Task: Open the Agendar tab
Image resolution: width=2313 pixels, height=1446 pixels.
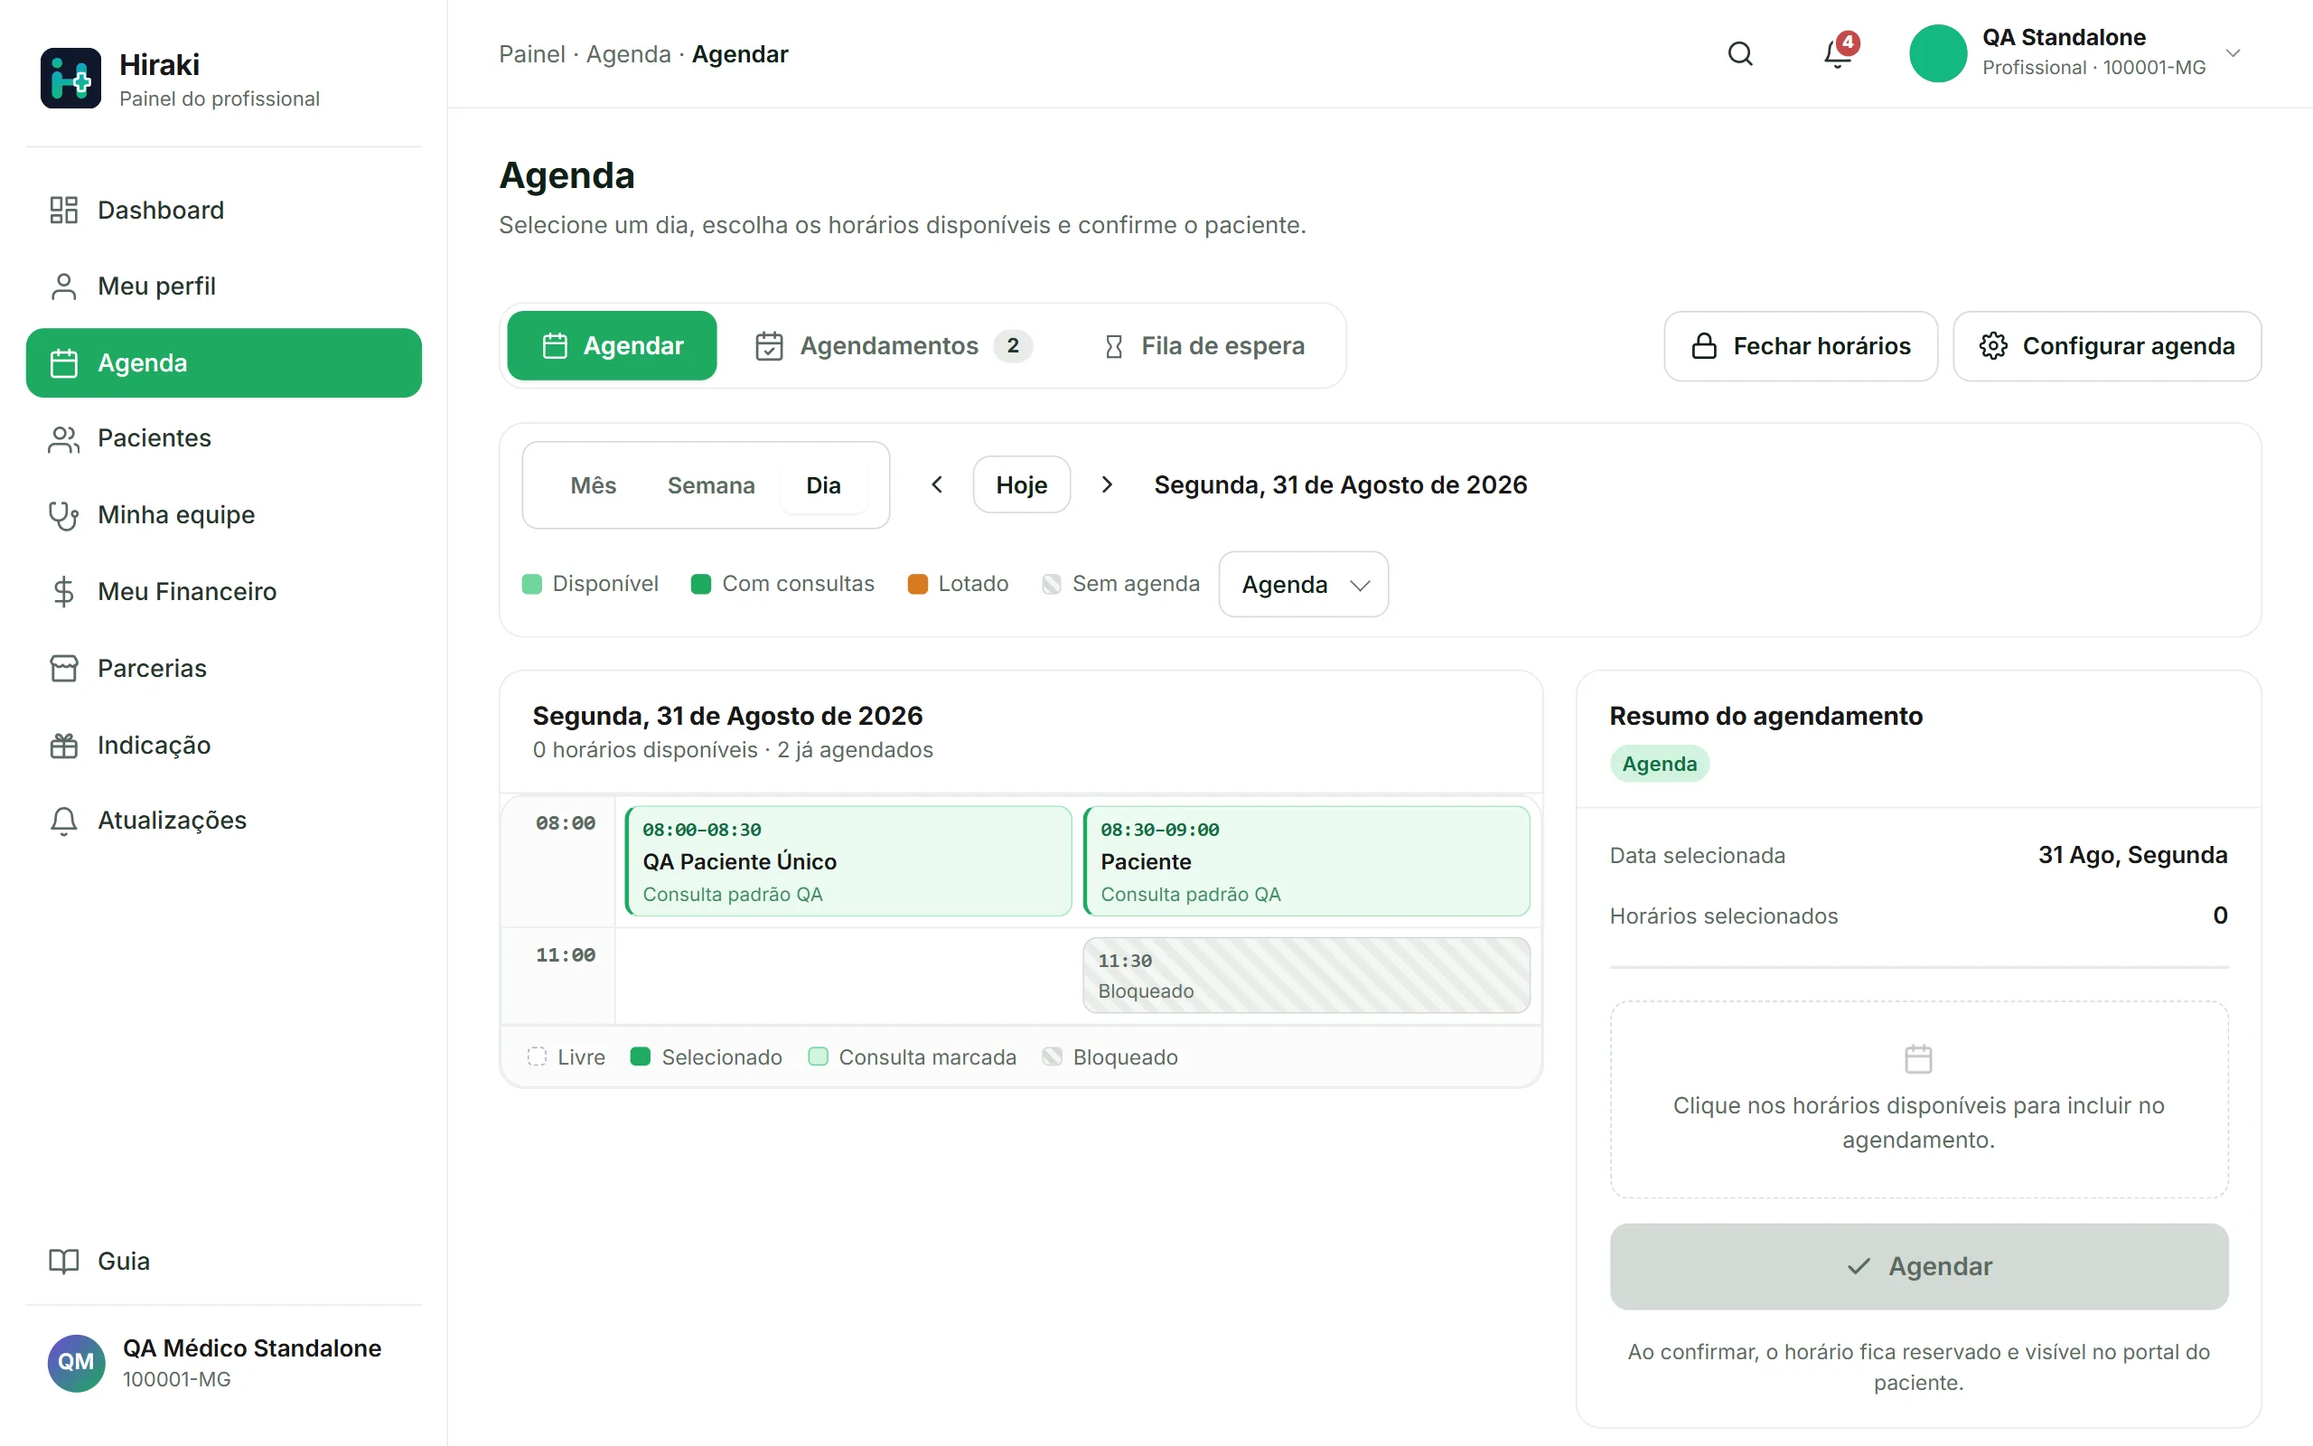Action: point(612,345)
